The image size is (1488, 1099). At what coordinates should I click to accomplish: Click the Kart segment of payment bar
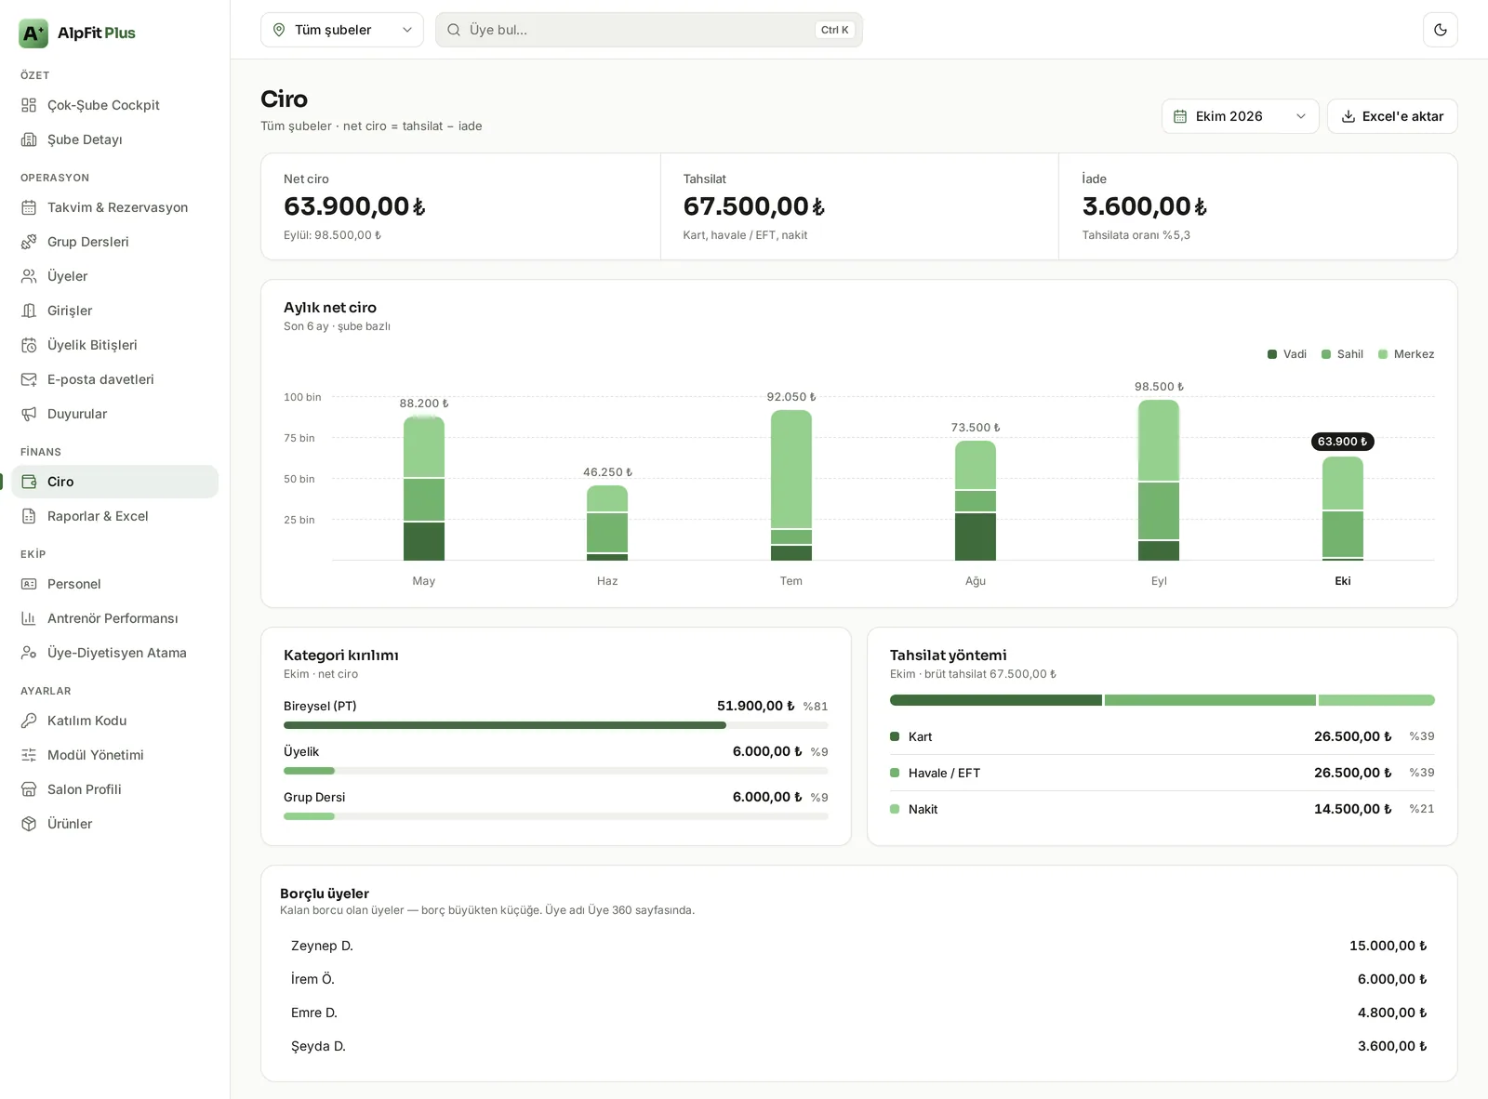click(995, 700)
